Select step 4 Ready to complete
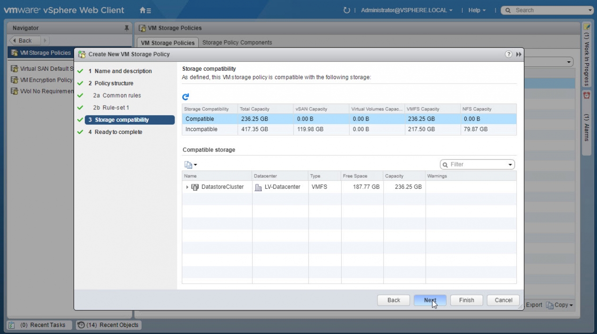 (118, 132)
